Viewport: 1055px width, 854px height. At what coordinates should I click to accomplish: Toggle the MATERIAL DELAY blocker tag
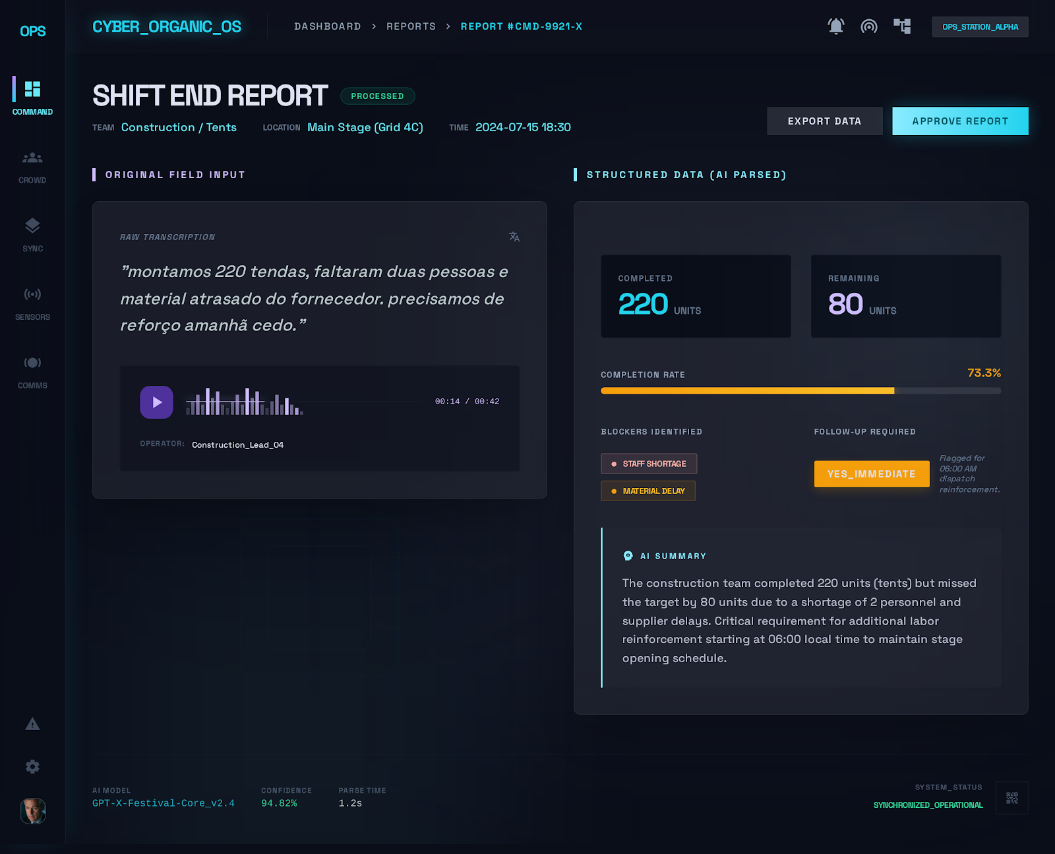coord(648,491)
